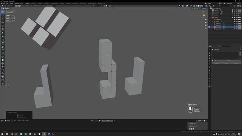Open Spotify from the taskbar
Screen dimensions: 242x136
pos(26,134)
